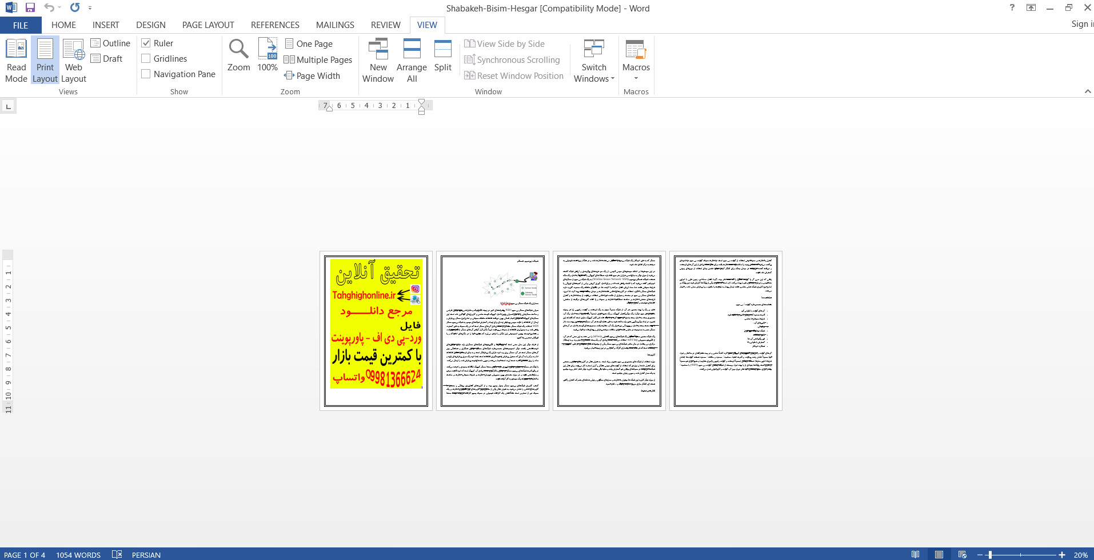Open a New Window of the document
The image size is (1094, 560).
[378, 61]
